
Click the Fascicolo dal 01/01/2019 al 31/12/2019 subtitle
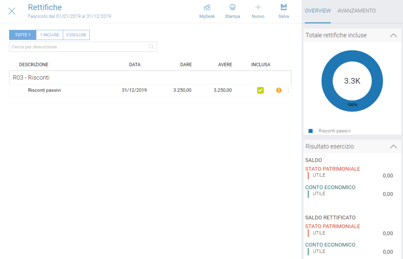tap(70, 16)
